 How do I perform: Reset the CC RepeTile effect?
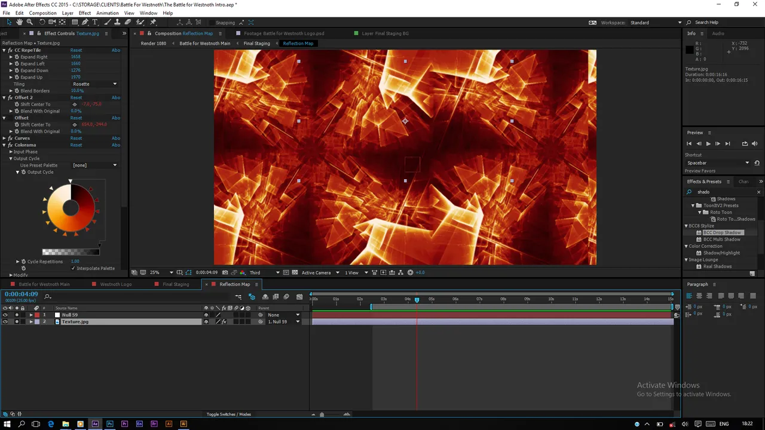76,50
